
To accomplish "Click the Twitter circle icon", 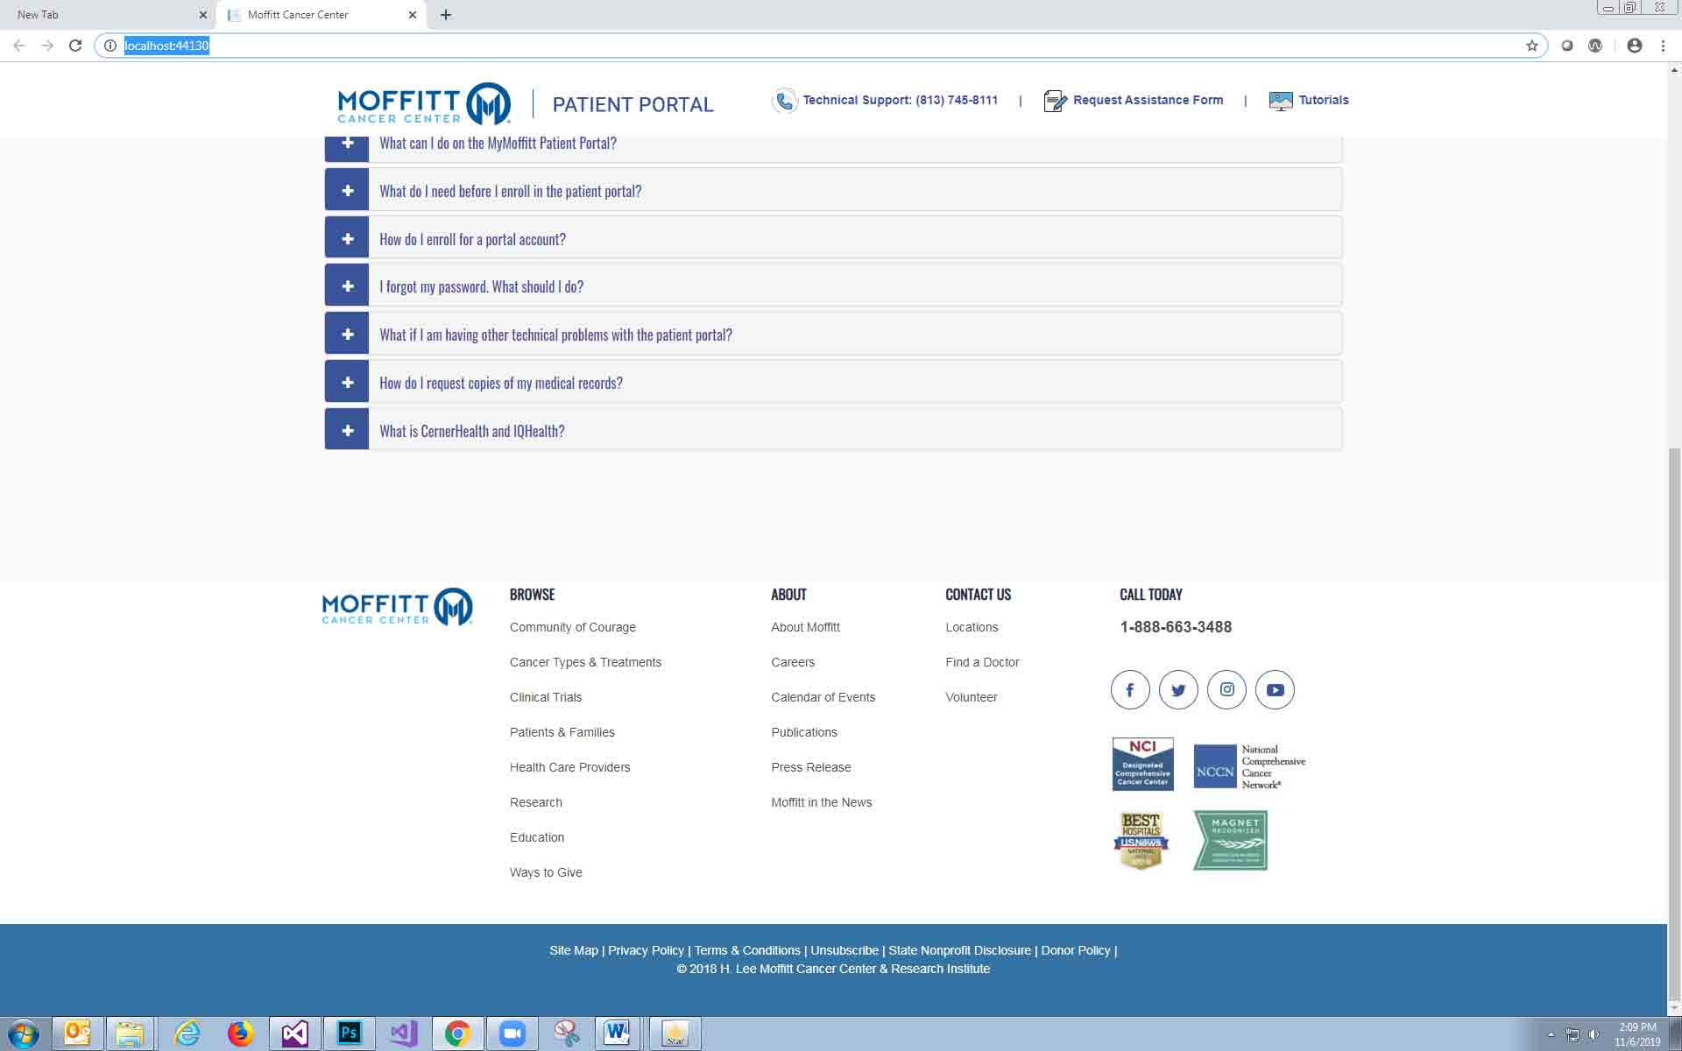I will point(1178,690).
